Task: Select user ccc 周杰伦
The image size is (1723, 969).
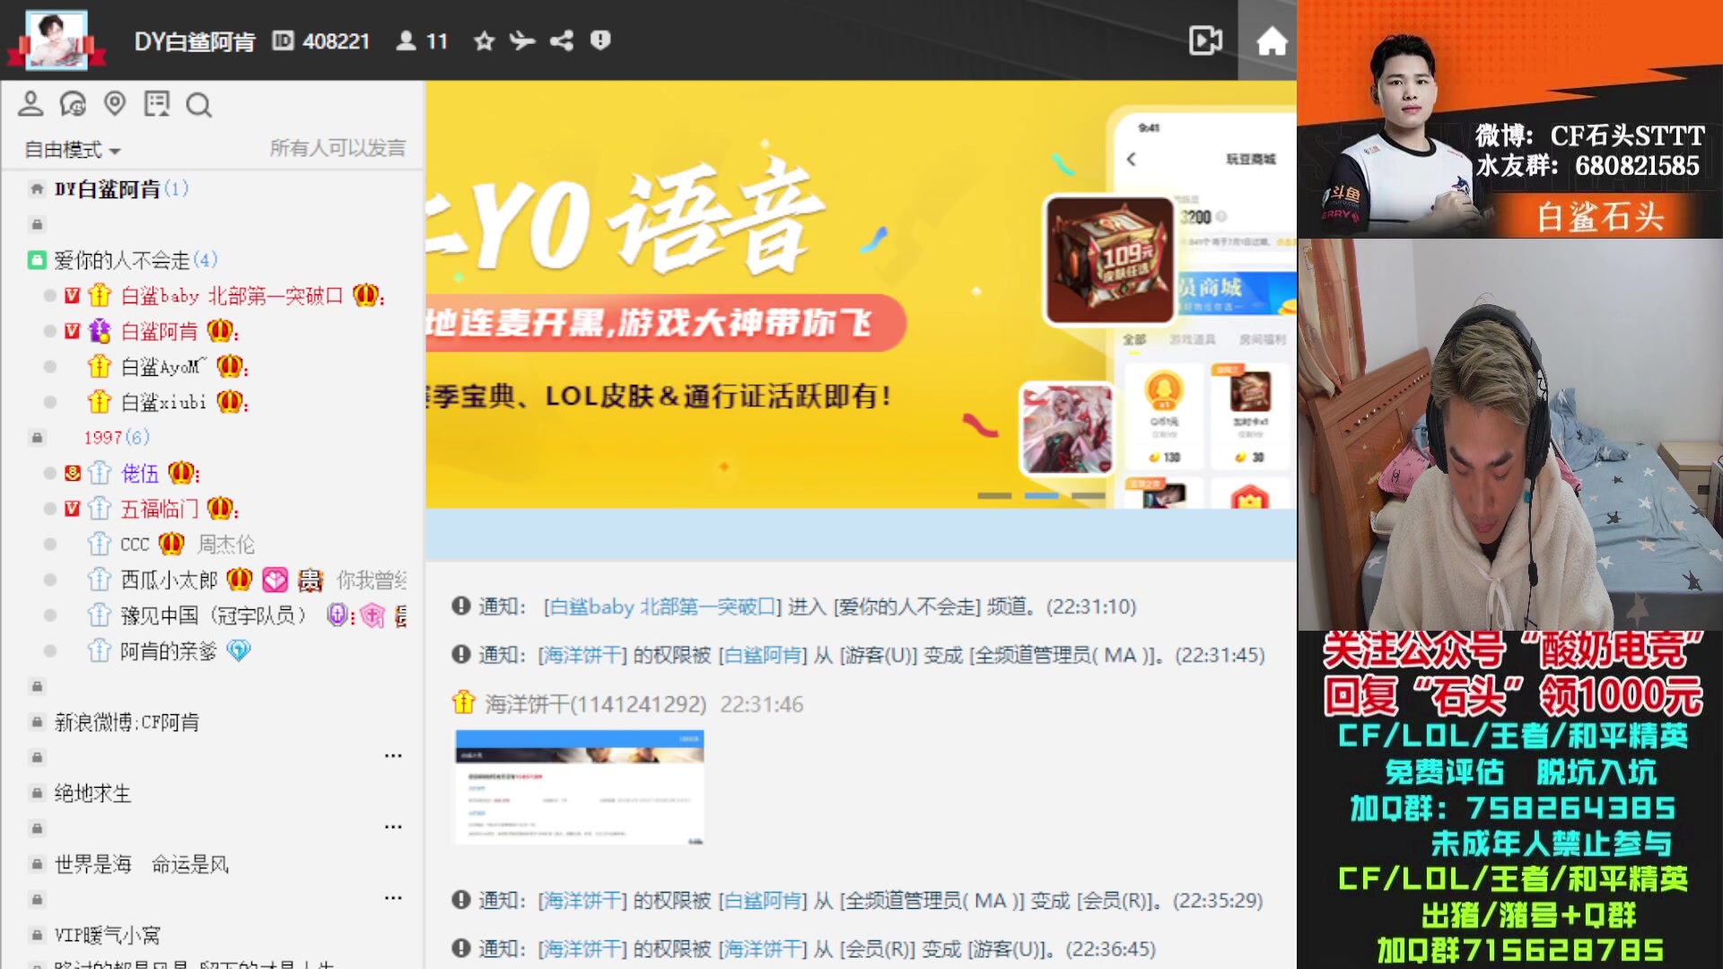Action: coord(188,544)
